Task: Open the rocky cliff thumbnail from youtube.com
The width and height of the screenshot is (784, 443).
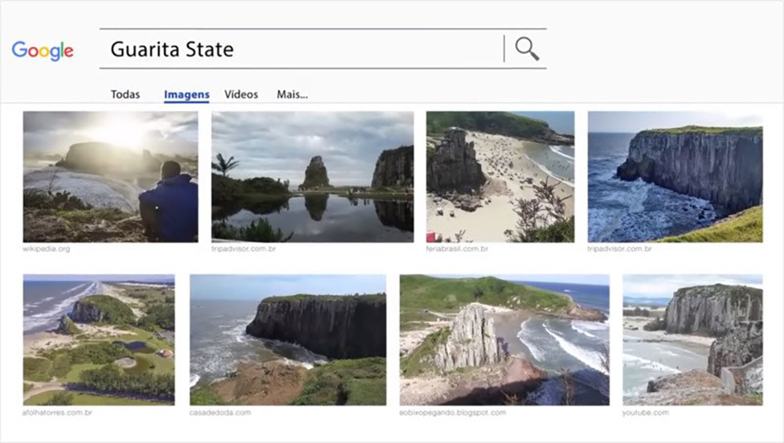Action: click(x=692, y=339)
